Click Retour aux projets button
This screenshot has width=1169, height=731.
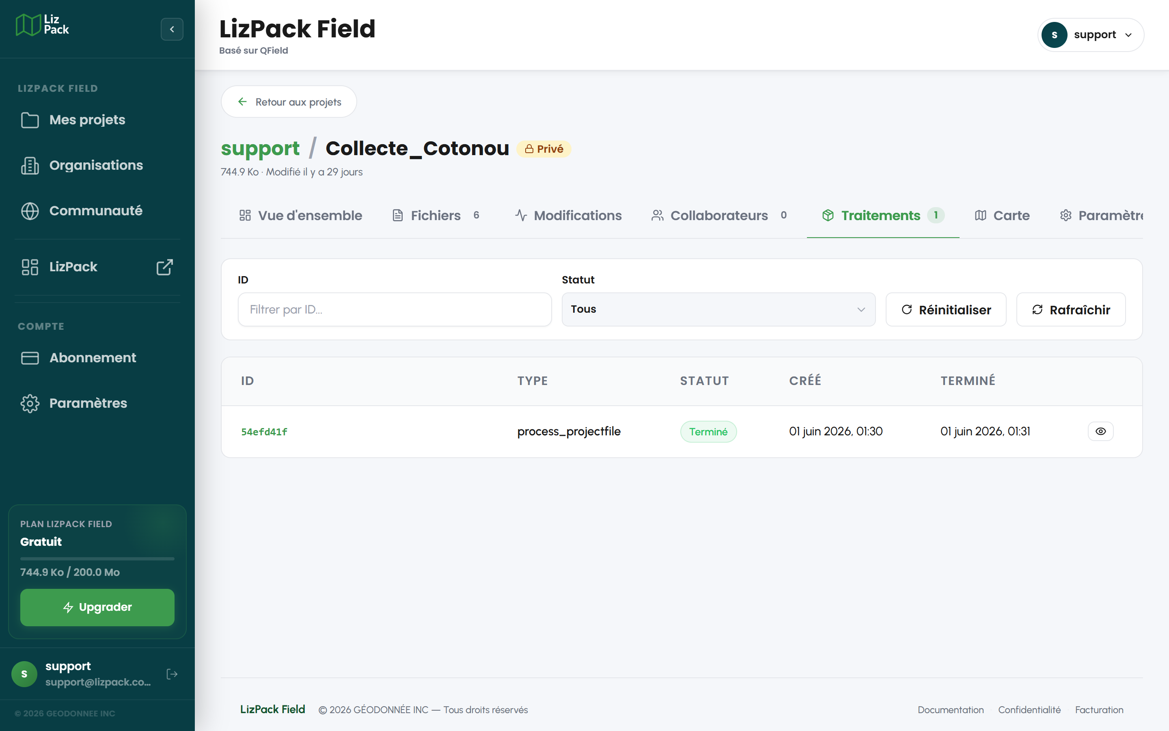[289, 102]
